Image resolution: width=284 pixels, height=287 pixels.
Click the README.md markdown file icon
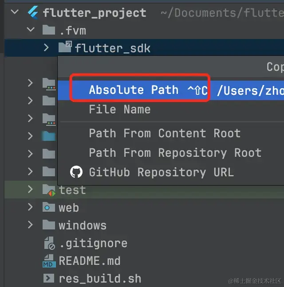point(49,261)
